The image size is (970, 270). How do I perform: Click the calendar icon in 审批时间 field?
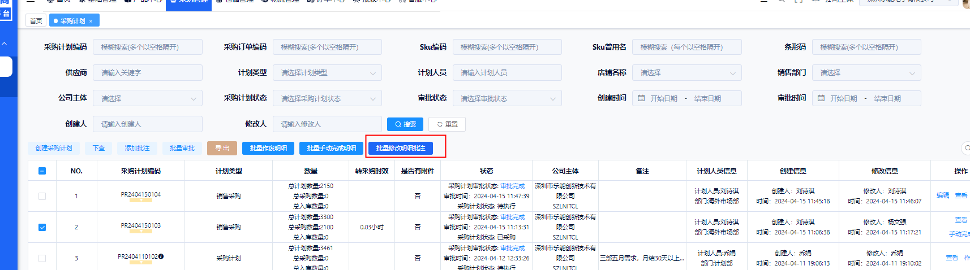pyautogui.click(x=821, y=98)
